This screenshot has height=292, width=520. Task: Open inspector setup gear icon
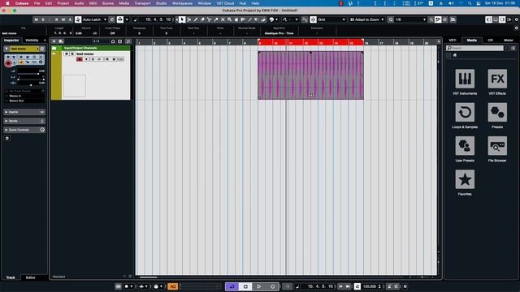[7, 139]
